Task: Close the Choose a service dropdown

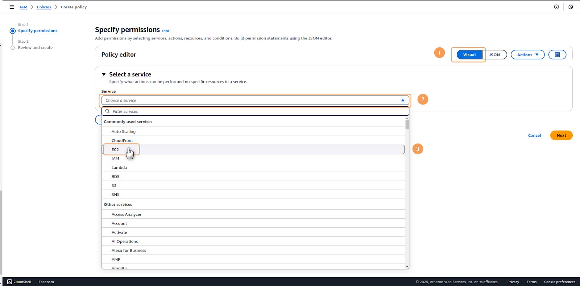Action: (402, 101)
